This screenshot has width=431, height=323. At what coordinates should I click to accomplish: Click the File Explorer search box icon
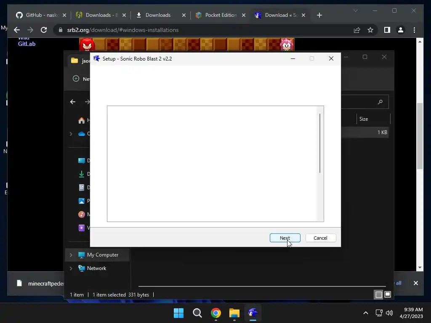(x=380, y=102)
